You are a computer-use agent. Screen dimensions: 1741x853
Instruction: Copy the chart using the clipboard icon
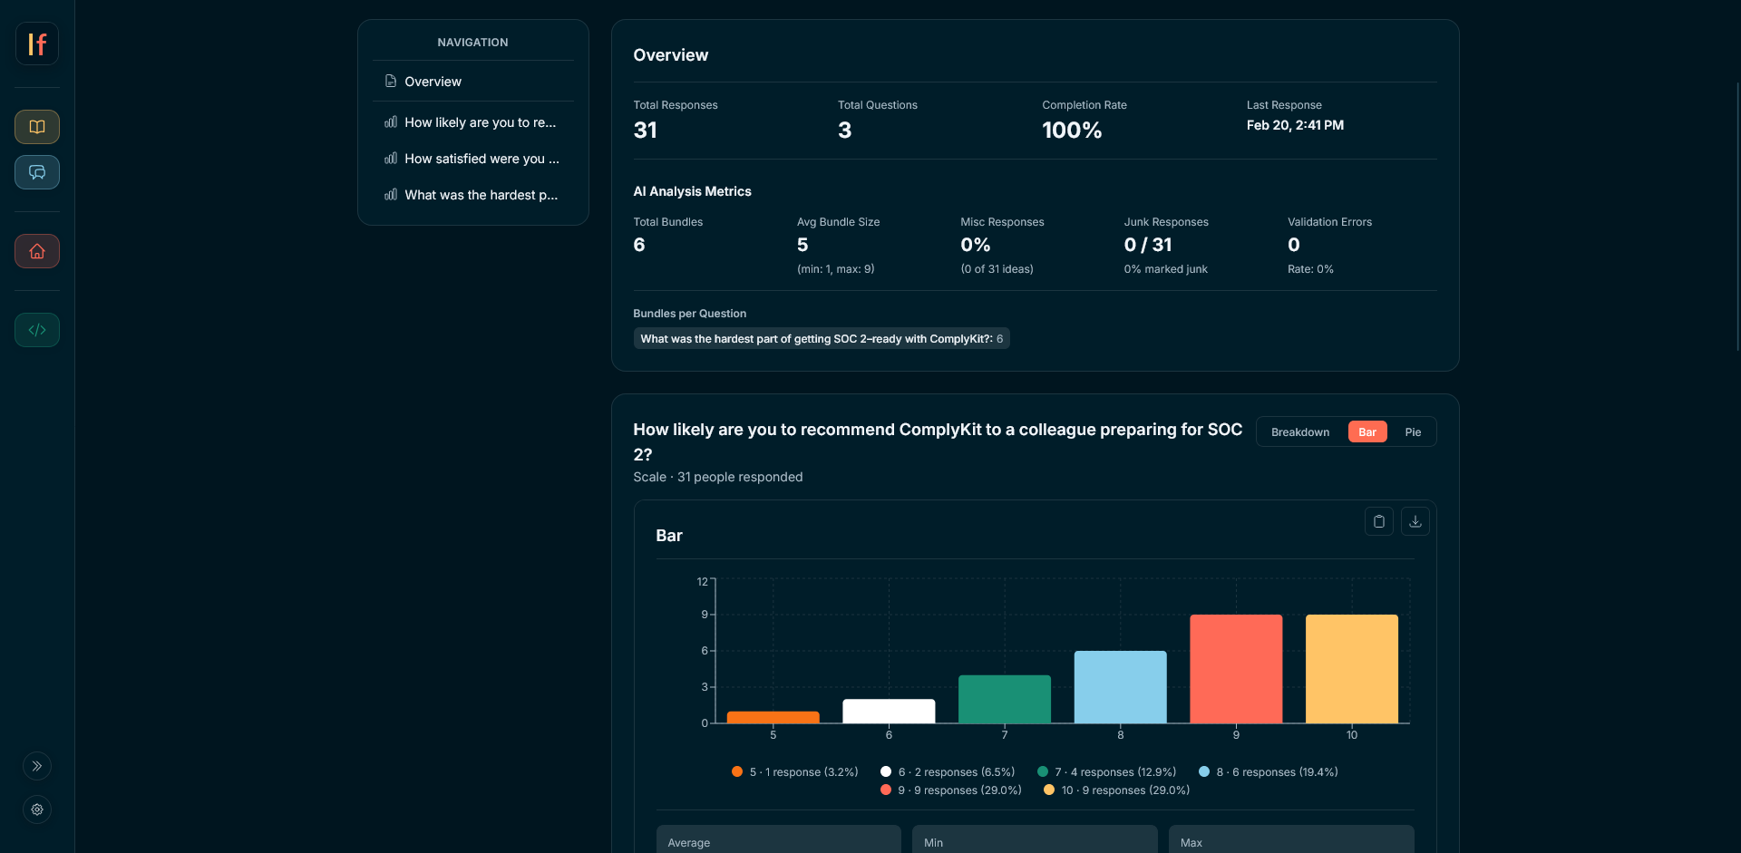click(x=1379, y=521)
